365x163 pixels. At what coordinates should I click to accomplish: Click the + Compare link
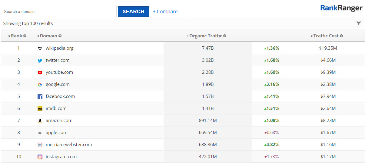(165, 12)
